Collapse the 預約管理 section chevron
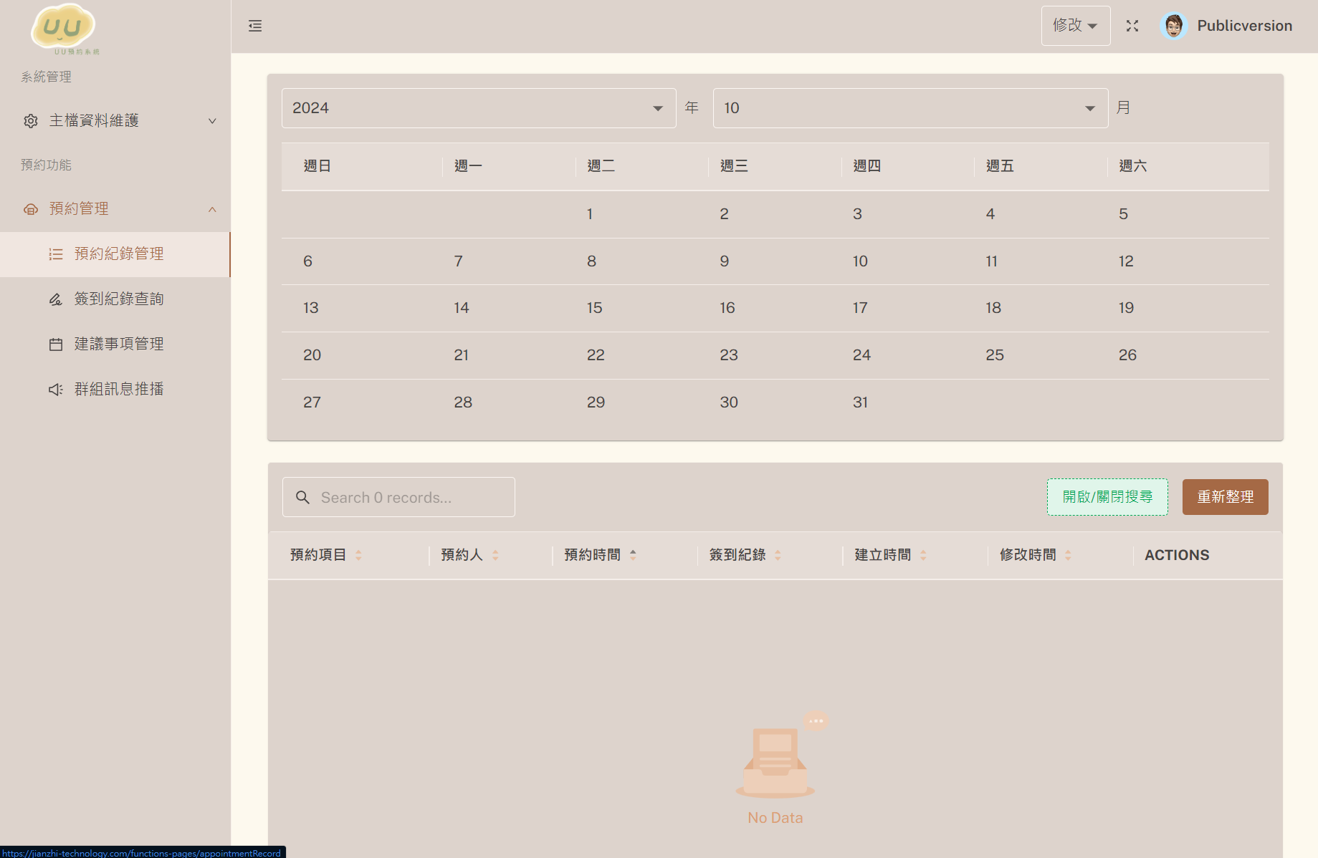This screenshot has width=1318, height=858. tap(211, 208)
